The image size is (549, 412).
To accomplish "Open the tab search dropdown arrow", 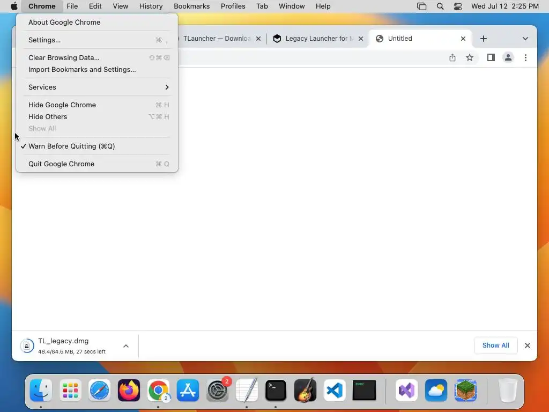I will pos(525,39).
